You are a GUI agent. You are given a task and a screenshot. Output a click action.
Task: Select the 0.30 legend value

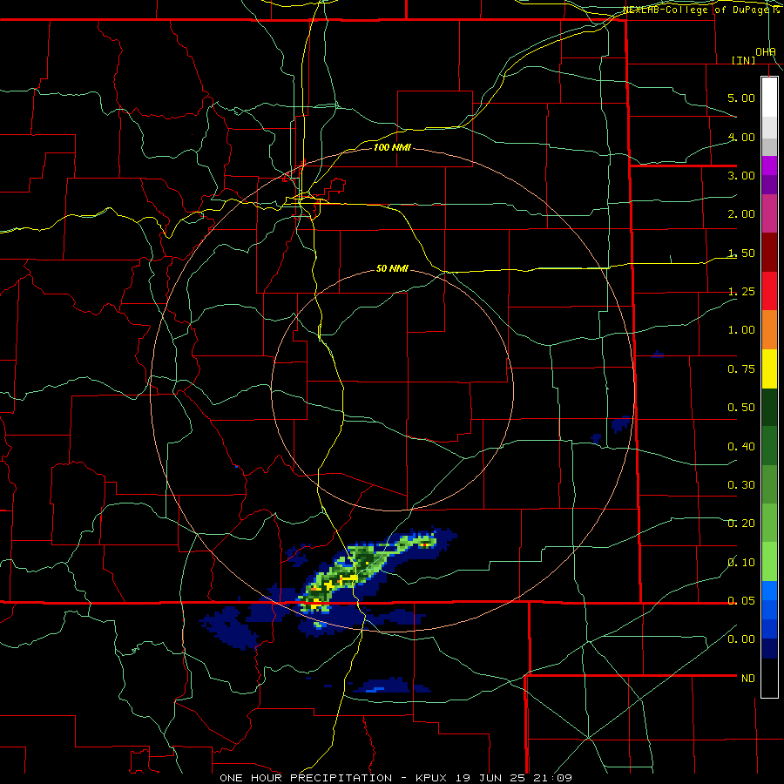point(741,485)
